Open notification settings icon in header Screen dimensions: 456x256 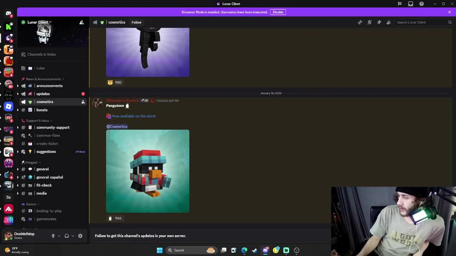(x=369, y=22)
